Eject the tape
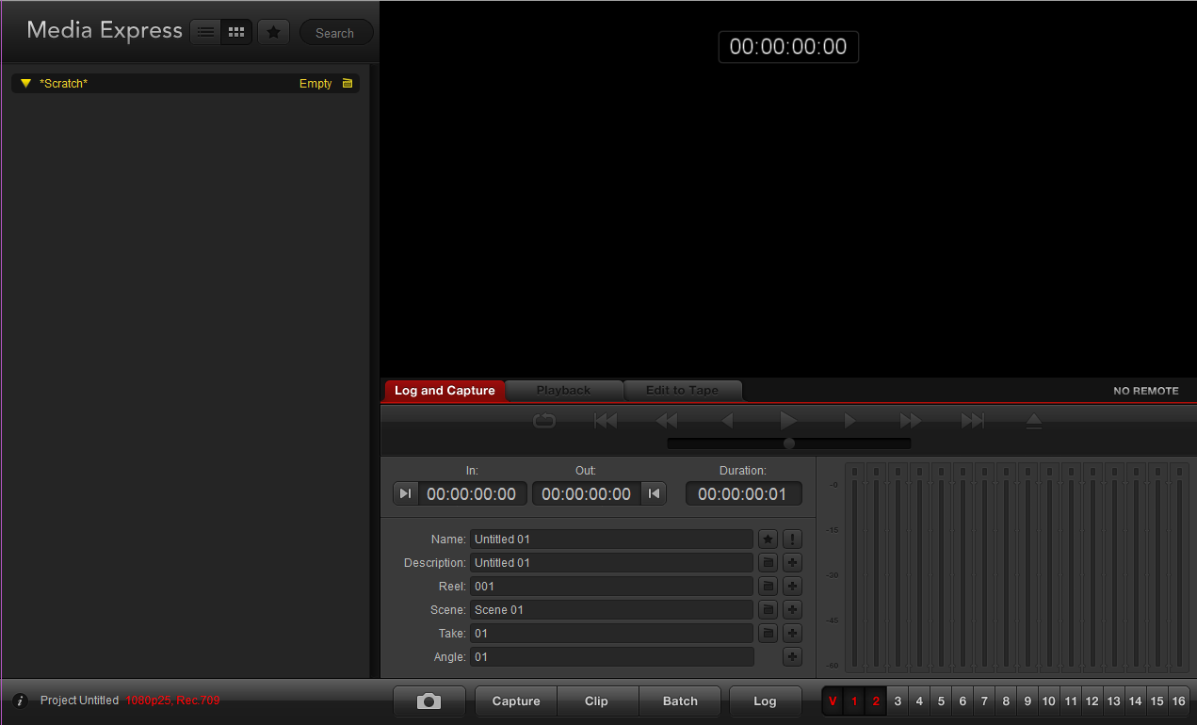Image resolution: width=1197 pixels, height=725 pixels. click(1033, 421)
